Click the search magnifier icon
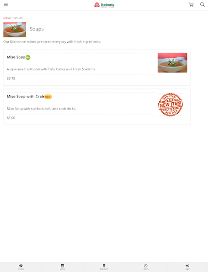Viewport: 208px width, 272px height. coord(202,5)
